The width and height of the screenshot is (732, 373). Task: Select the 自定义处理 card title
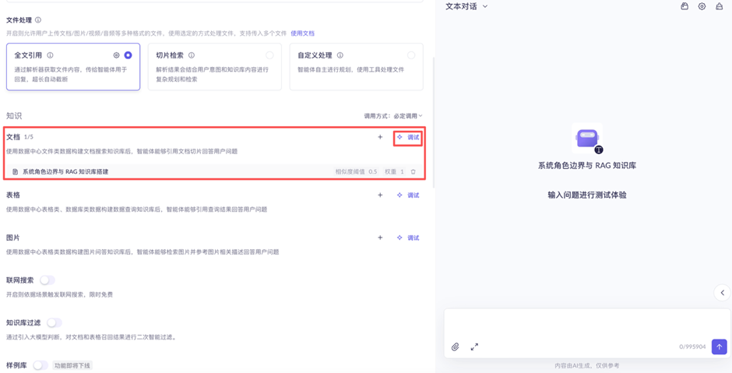(x=315, y=55)
